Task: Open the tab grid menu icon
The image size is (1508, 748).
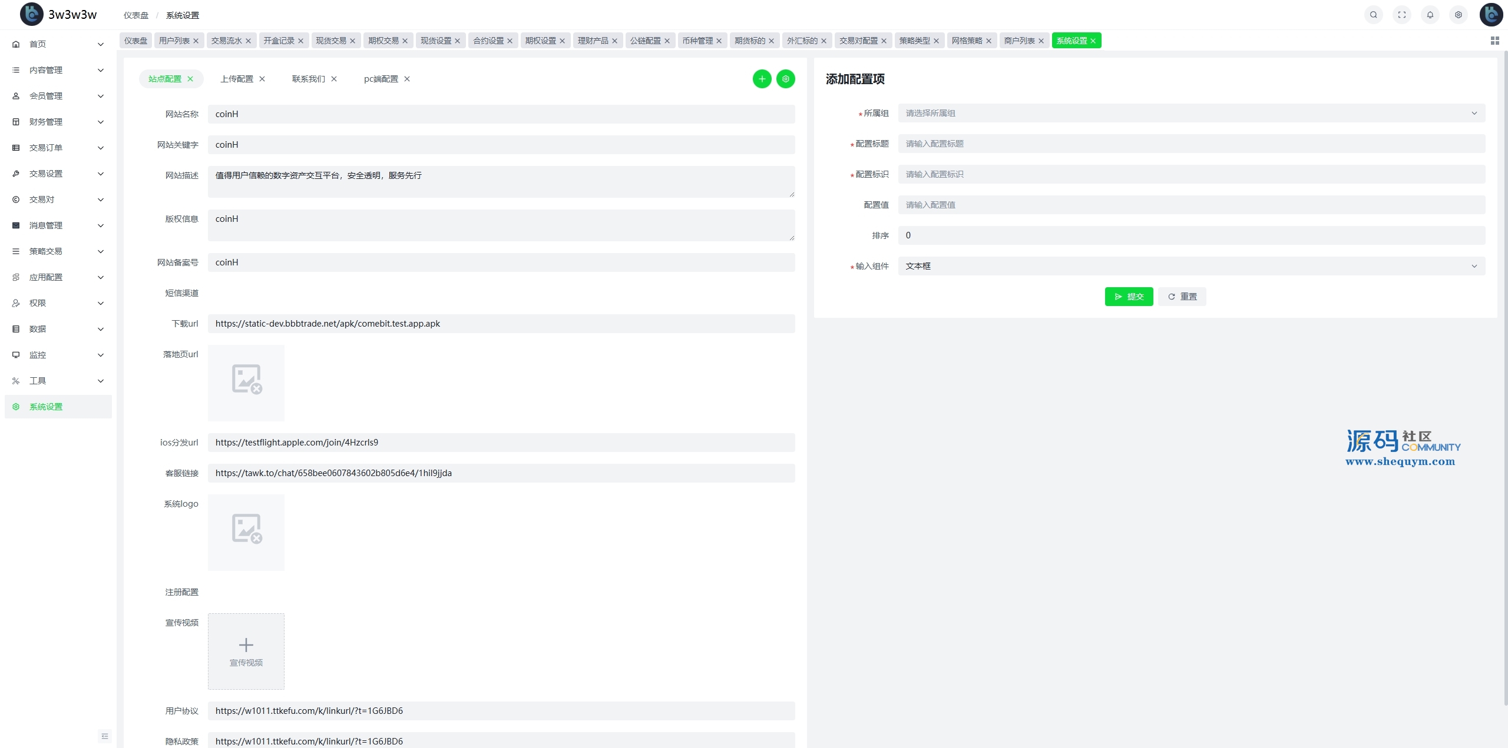Action: [x=1494, y=41]
